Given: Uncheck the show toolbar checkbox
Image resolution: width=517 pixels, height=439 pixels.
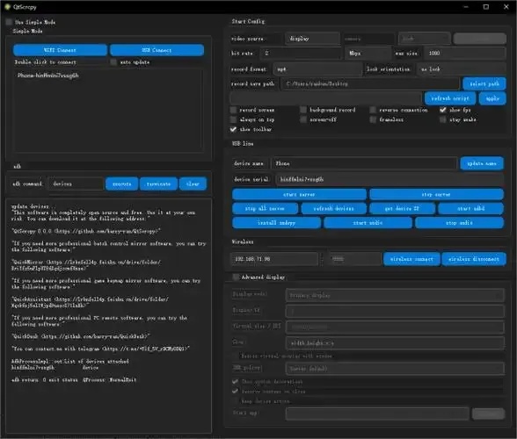Looking at the screenshot, I should (x=233, y=129).
